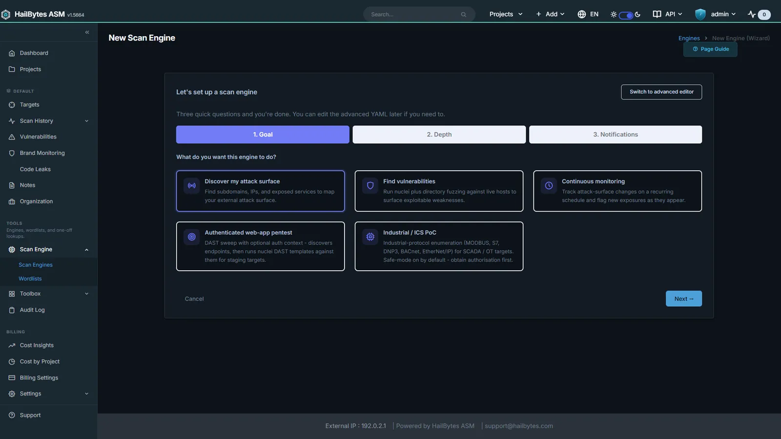Click the Industrial / ICS chip icon

tap(370, 237)
